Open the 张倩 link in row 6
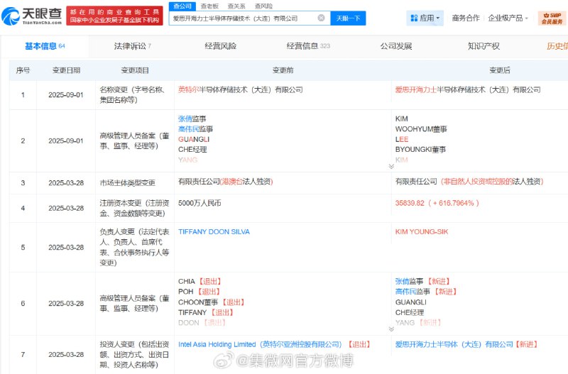Screen dimensions: 568x374 pyautogui.click(x=402, y=281)
